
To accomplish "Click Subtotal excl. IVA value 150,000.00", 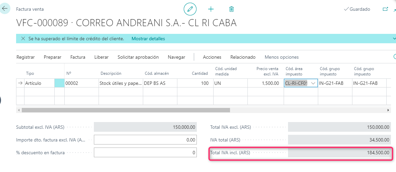I will point(145,127).
